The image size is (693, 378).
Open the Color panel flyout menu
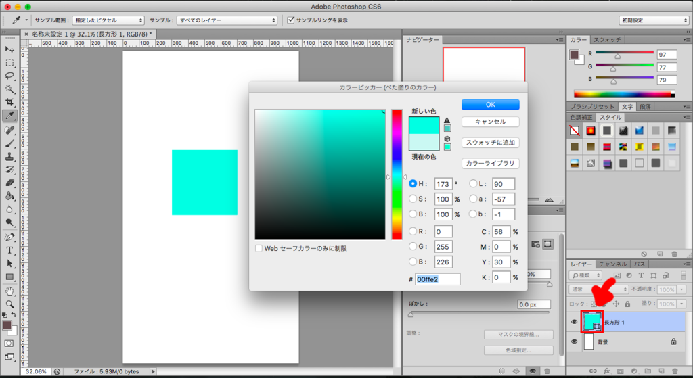686,39
